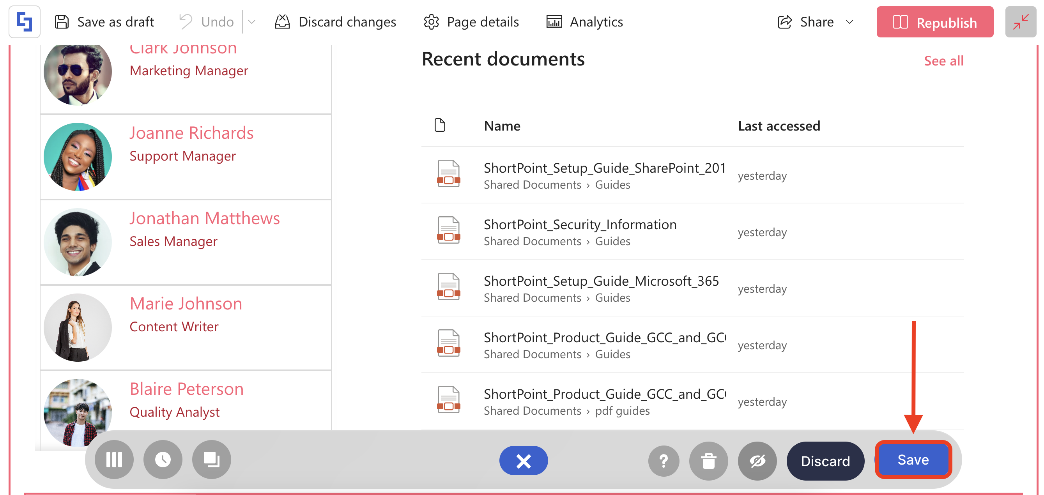This screenshot has height=495, width=1044.
Task: Click the columns layout icon in bottom toolbar
Action: pos(114,460)
